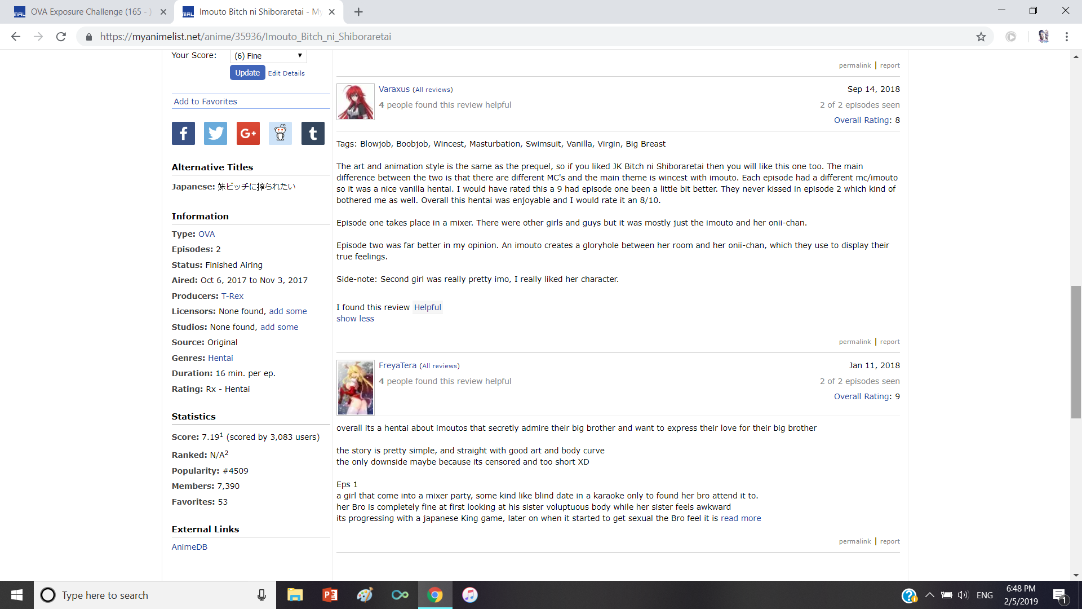1082x609 pixels.
Task: Click the Update score button
Action: pyautogui.click(x=247, y=73)
